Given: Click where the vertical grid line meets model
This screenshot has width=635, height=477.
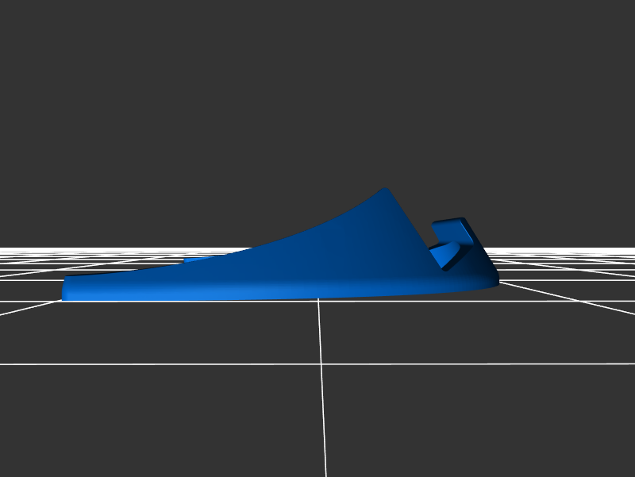Looking at the screenshot, I should (x=319, y=300).
